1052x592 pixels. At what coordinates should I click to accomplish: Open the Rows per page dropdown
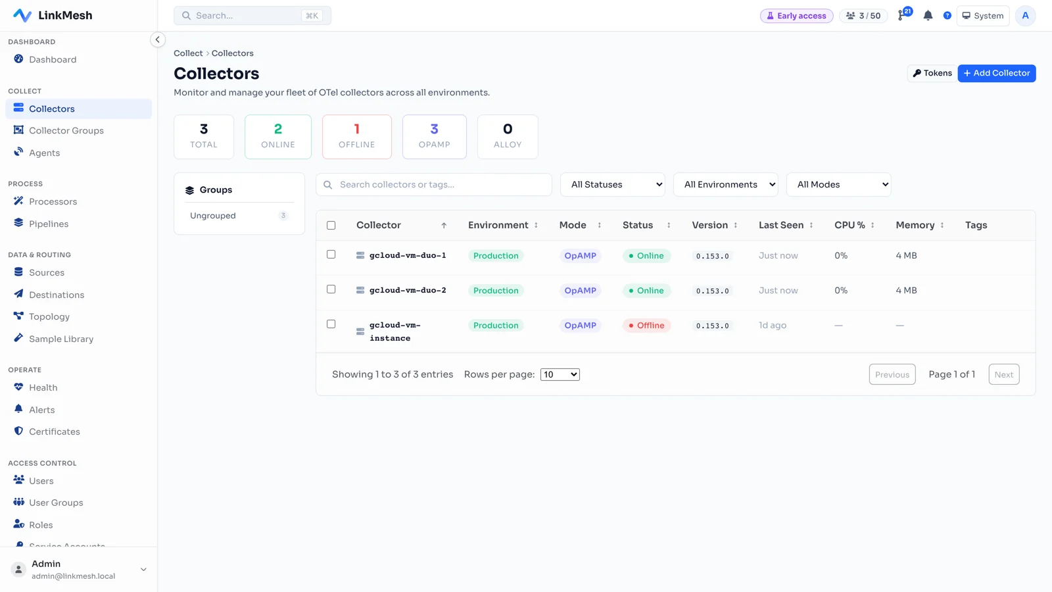click(x=560, y=374)
